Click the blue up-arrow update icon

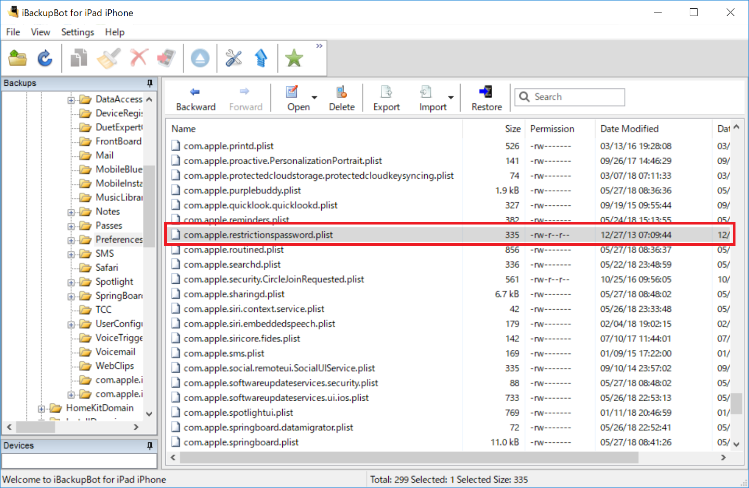[x=261, y=58]
